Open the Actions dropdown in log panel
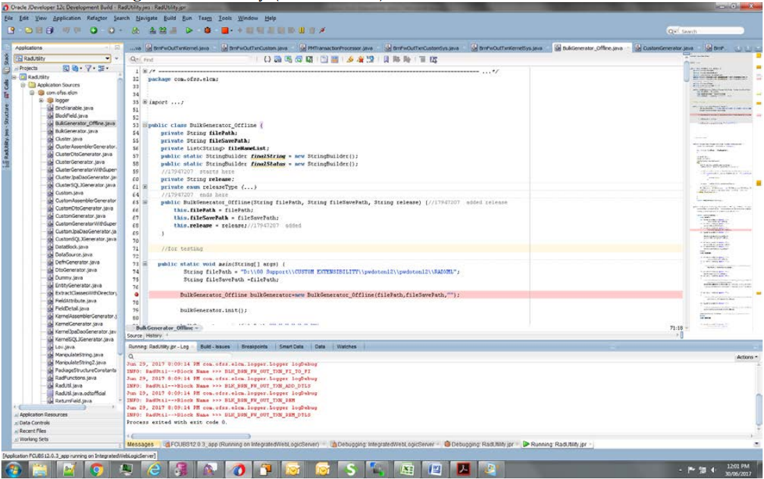Image resolution: width=764 pixels, height=479 pixels. (745, 357)
